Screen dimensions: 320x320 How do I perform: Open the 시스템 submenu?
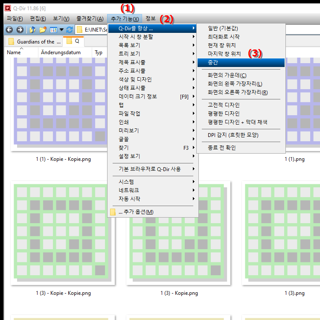pyautogui.click(x=152, y=182)
